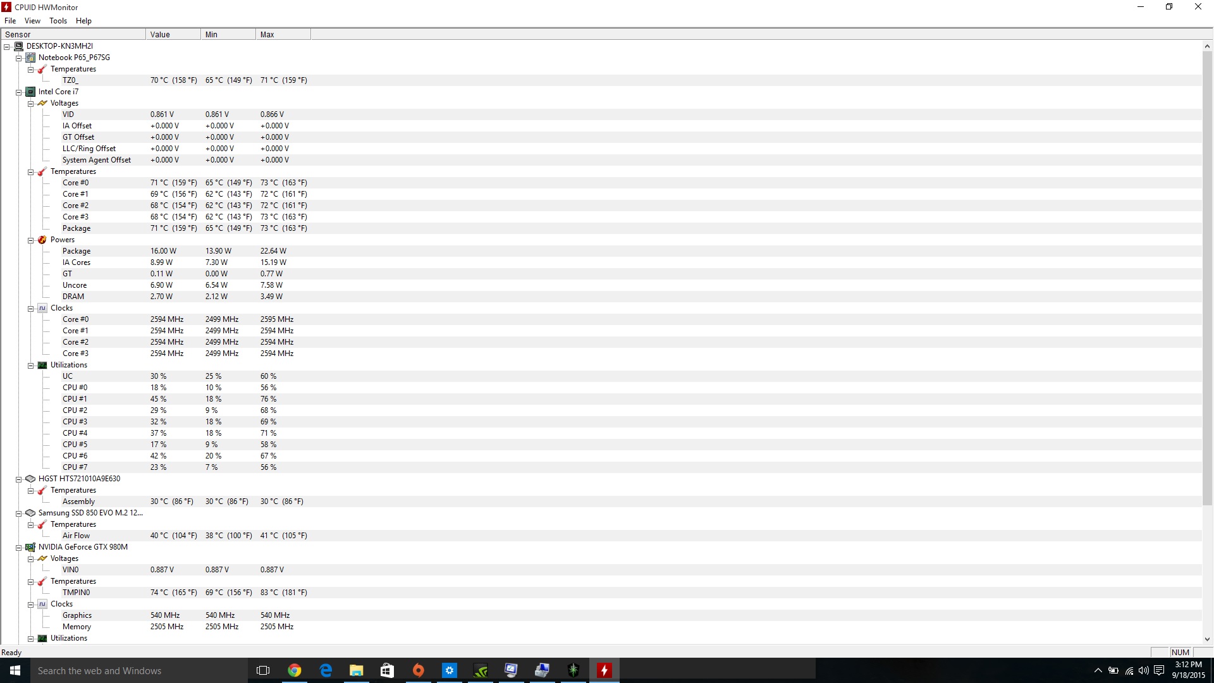Open the Windows Start menu
Screen dimensions: 1214x683
15,670
